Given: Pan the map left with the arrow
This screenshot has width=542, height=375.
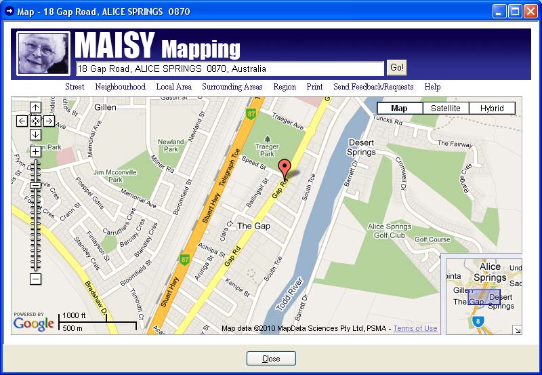Looking at the screenshot, I should 22,121.
